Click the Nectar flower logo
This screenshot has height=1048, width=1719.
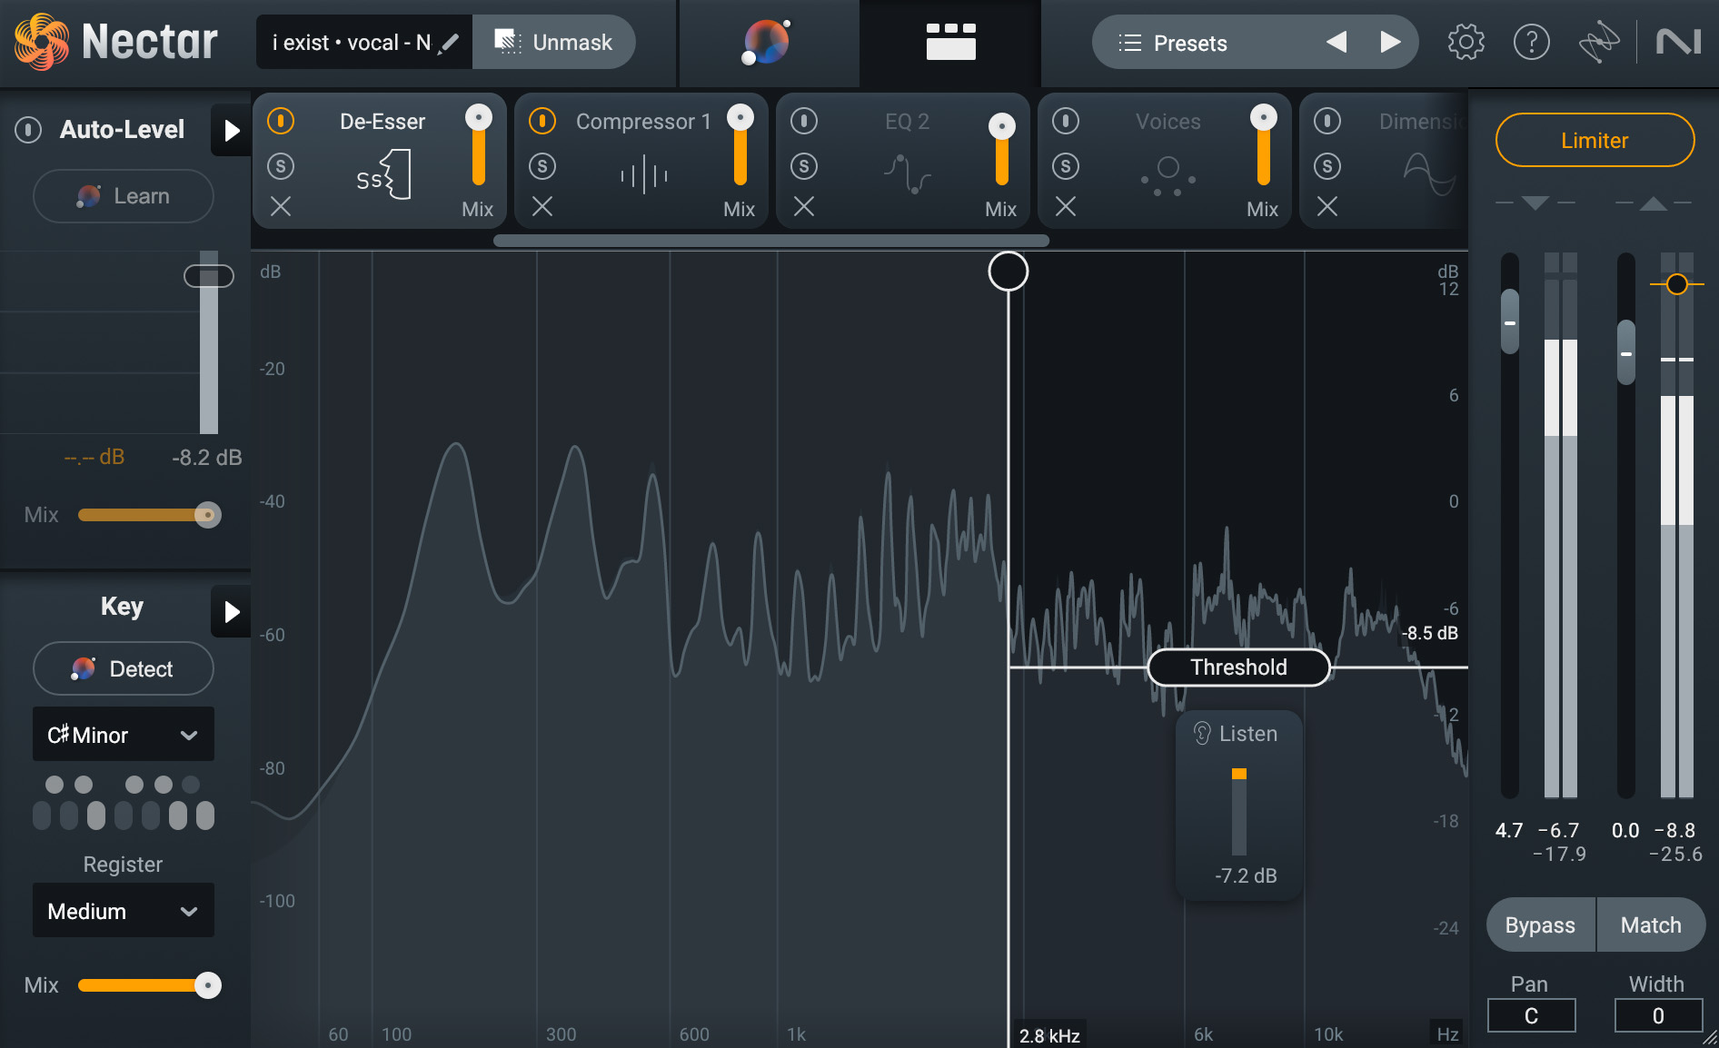(41, 42)
